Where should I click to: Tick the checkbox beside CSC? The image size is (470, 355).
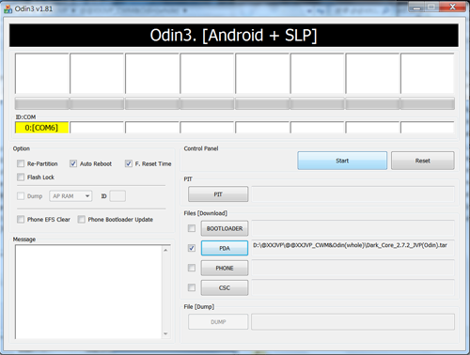(192, 287)
